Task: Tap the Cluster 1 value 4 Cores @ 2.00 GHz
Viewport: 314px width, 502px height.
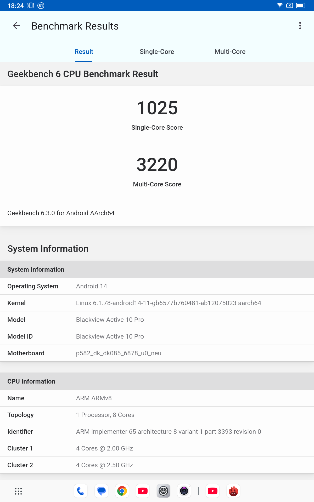Action: pos(104,448)
